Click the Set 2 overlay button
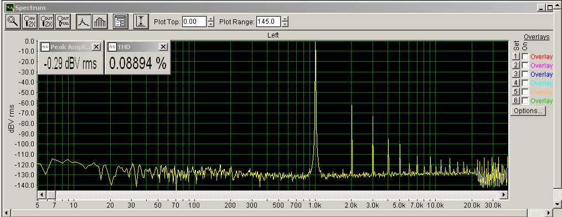This screenshot has width=562, height=217. pos(515,65)
